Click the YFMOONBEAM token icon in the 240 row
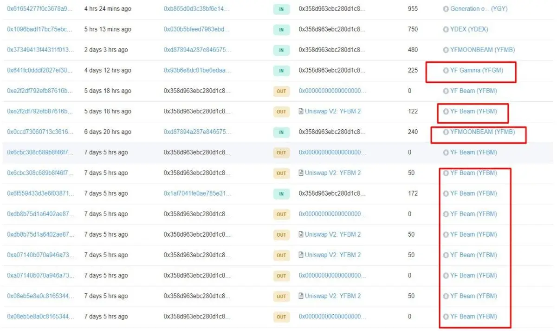Viewport: 557px width, 331px height. (x=446, y=132)
